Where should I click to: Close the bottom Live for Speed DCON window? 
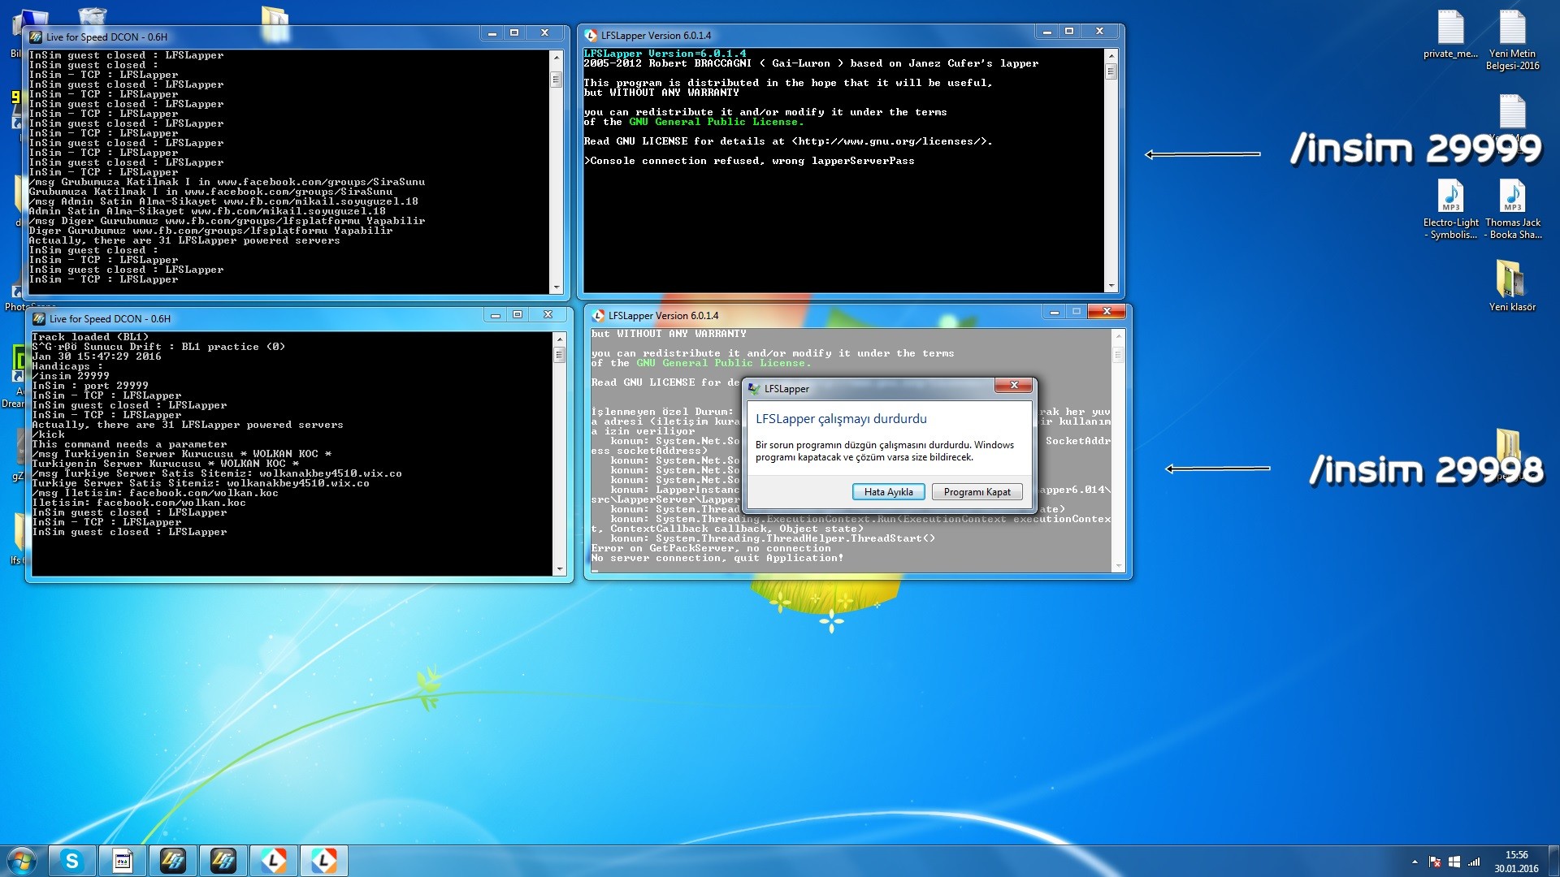[548, 315]
